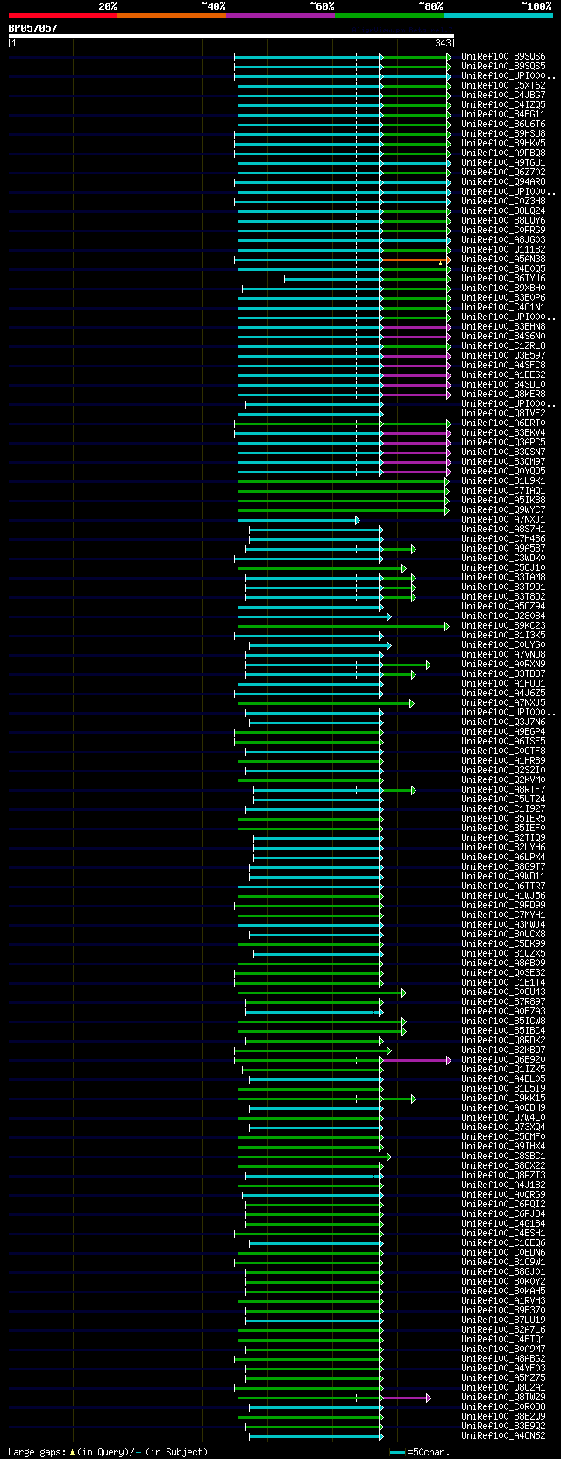Click hit label UniRef100_A8JG03

(503, 239)
